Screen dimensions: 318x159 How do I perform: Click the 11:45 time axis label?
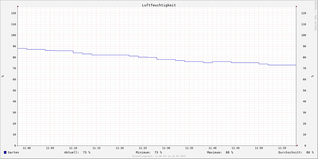(x=236, y=148)
